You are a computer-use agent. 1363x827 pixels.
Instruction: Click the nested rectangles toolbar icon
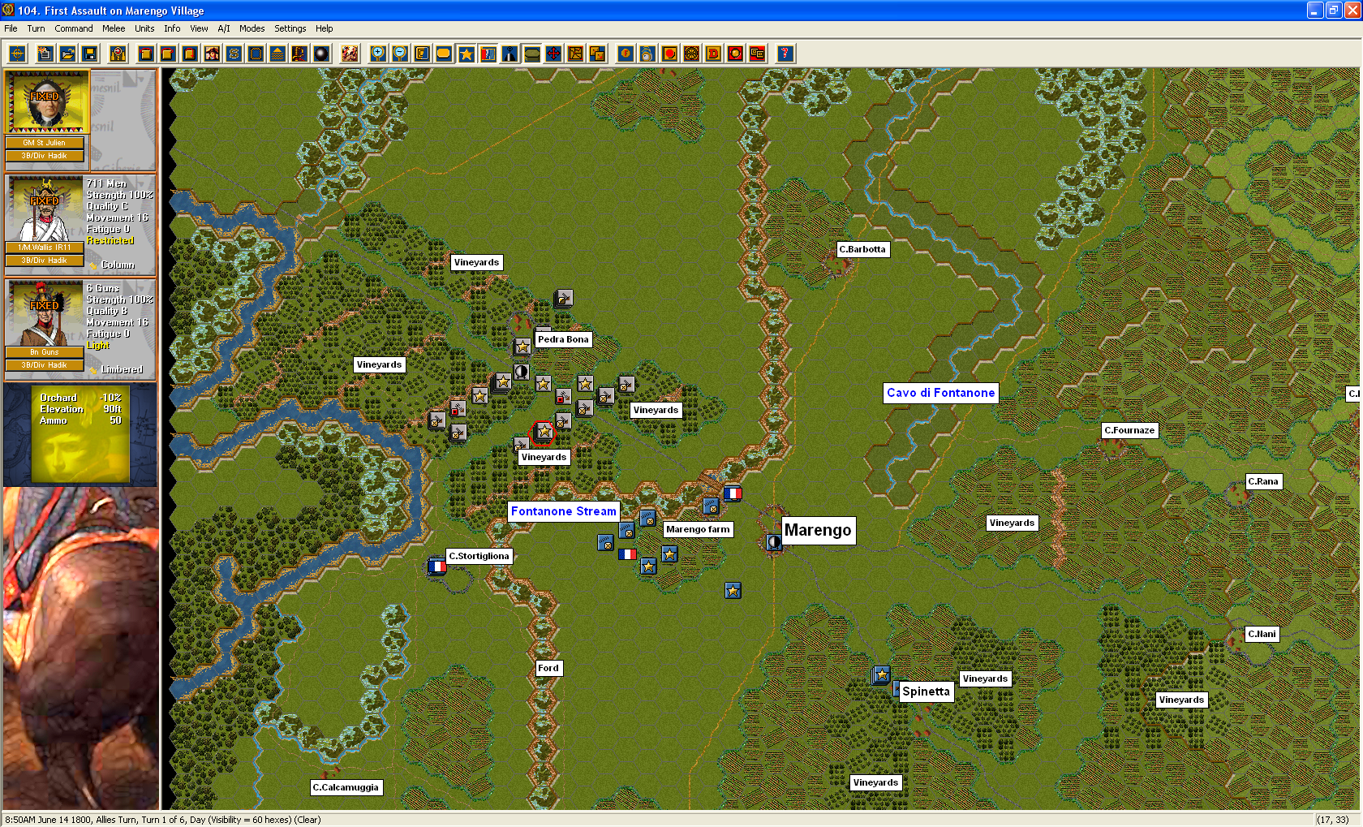[x=422, y=54]
